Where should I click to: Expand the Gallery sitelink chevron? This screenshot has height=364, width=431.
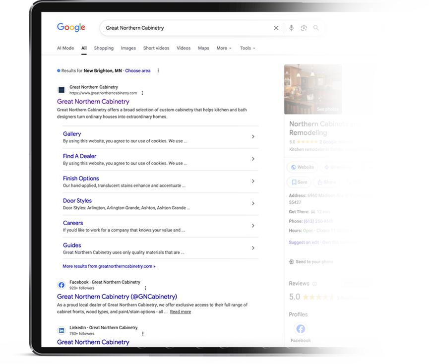tap(253, 137)
